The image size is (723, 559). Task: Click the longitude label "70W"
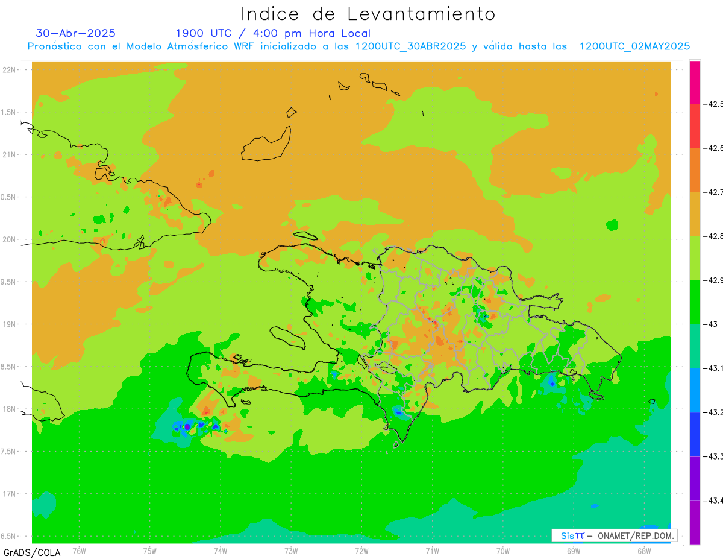tap(503, 551)
